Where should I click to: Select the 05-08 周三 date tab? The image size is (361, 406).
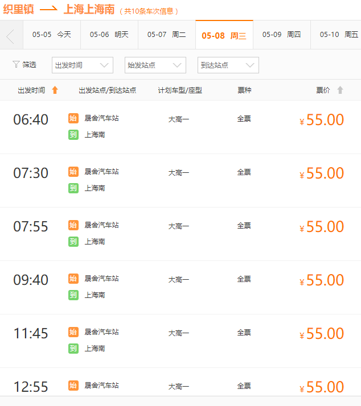[x=224, y=35]
